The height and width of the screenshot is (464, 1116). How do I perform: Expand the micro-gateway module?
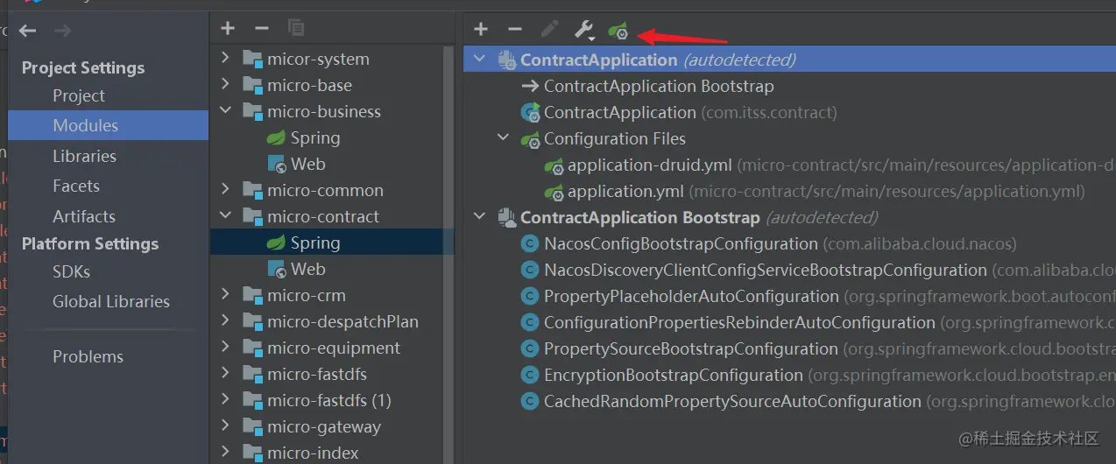pos(226,426)
